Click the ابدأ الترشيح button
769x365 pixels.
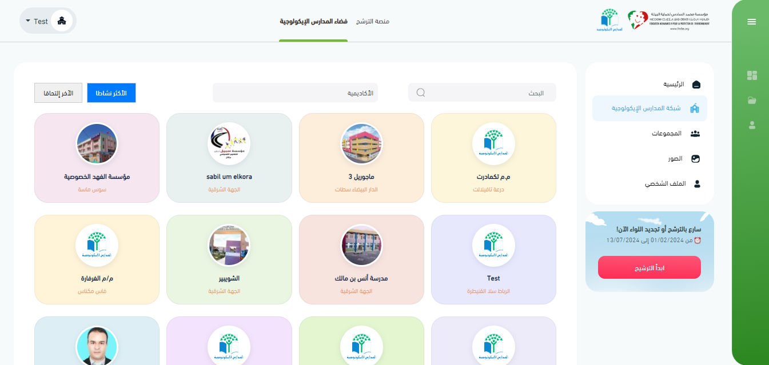(x=649, y=267)
